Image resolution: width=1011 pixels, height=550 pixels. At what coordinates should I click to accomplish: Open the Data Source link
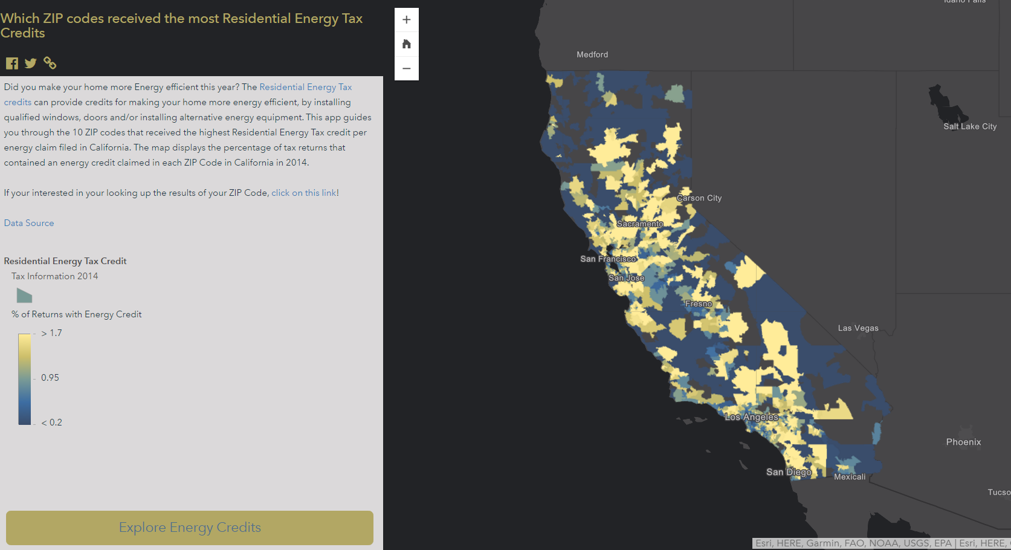coord(29,223)
